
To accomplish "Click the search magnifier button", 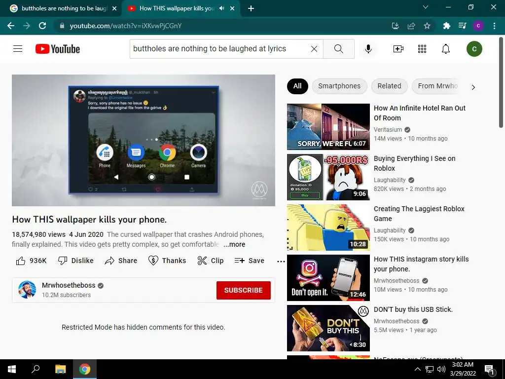I will [x=338, y=49].
